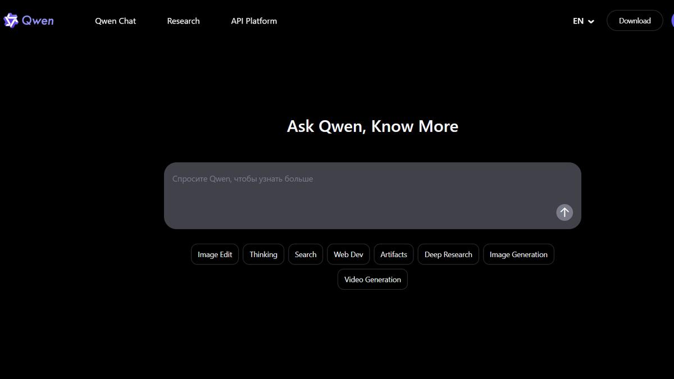
Task: Turn on Search mode
Action: point(305,254)
